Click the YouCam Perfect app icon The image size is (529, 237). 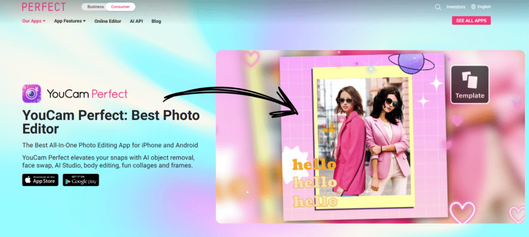pos(32,94)
